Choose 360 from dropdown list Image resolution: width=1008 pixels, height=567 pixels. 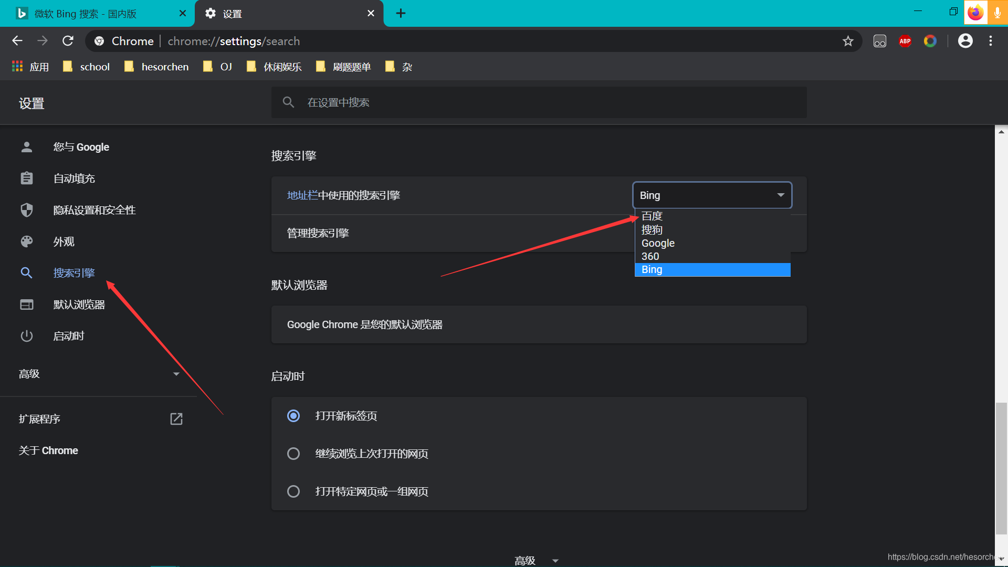712,256
